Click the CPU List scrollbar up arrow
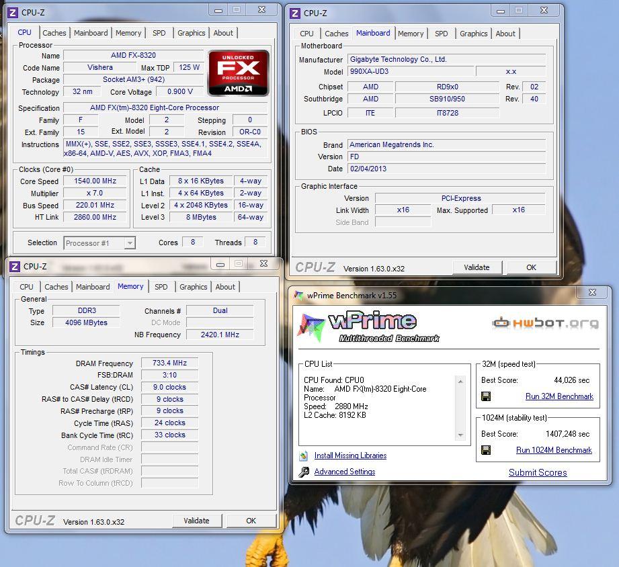Screen dimensions: 619x567 [x=460, y=381]
